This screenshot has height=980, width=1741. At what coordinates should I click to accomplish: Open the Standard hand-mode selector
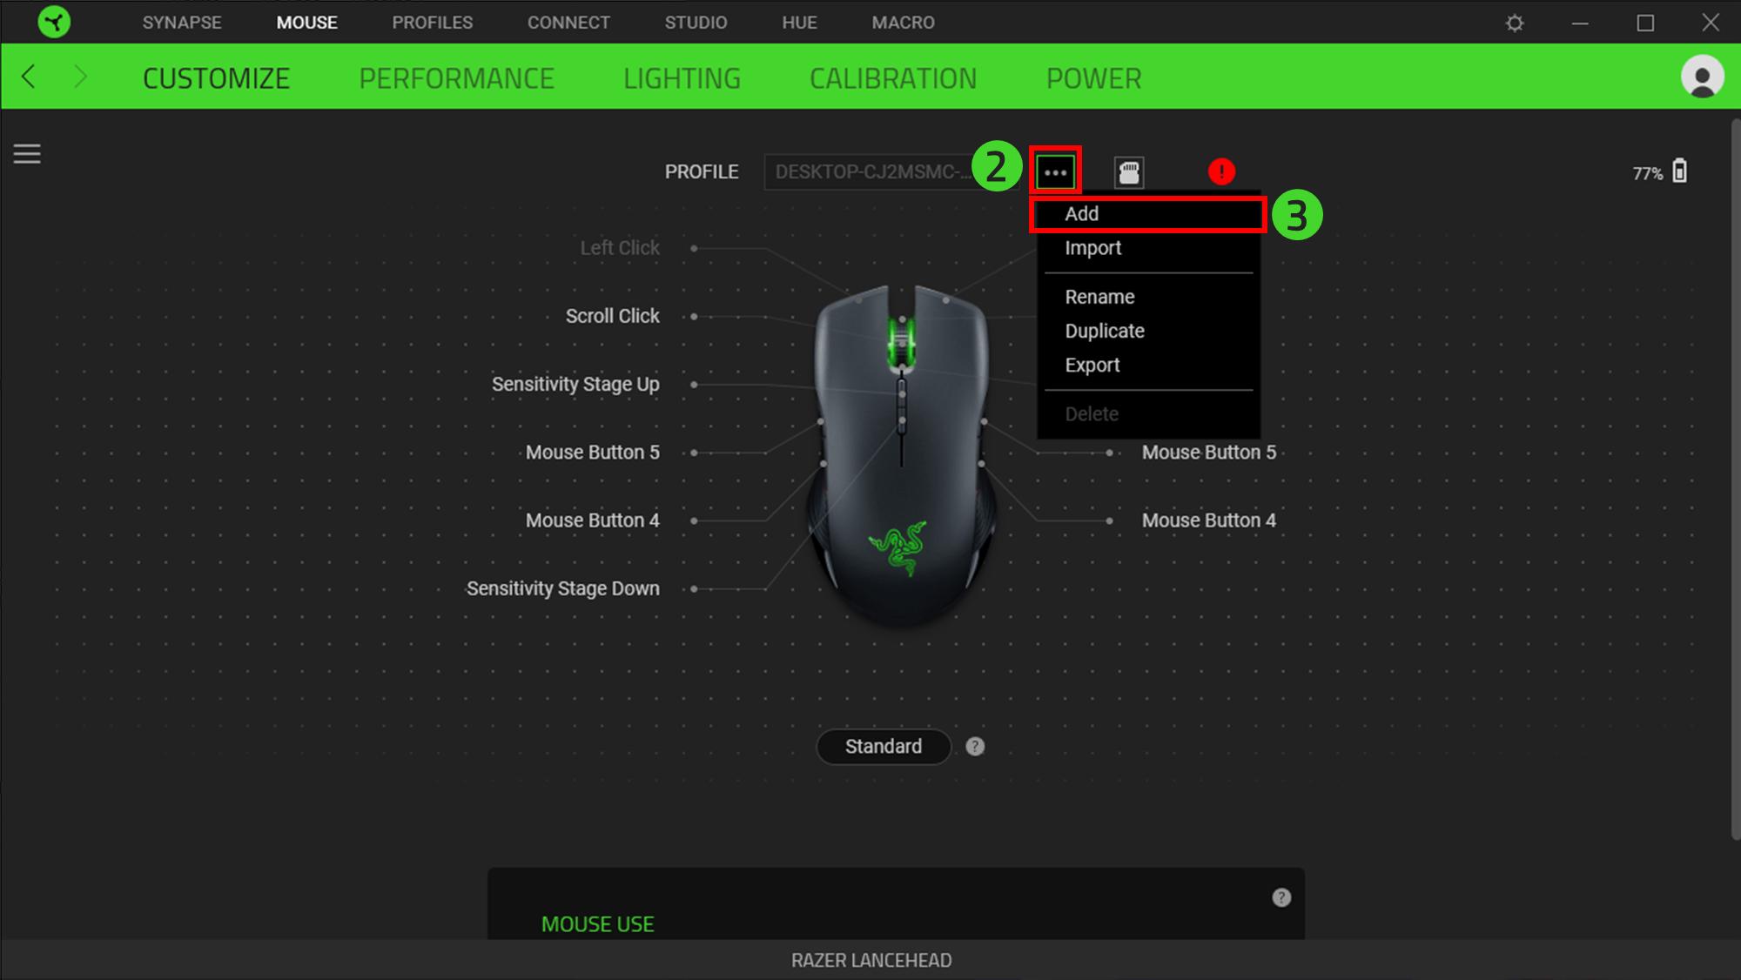point(883,747)
